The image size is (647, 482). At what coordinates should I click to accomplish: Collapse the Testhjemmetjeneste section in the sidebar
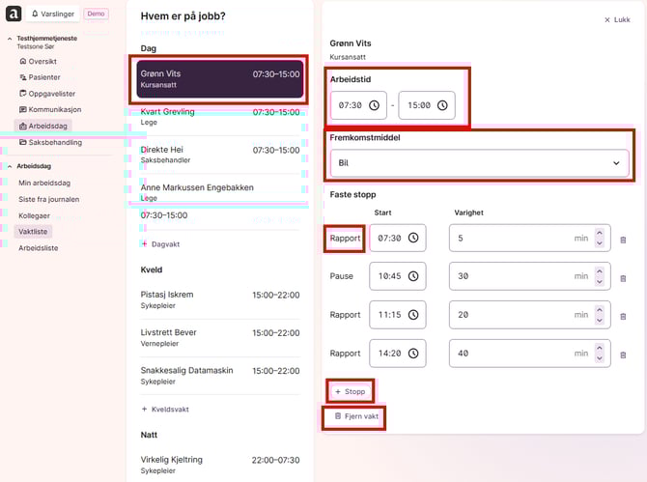pyautogui.click(x=8, y=39)
